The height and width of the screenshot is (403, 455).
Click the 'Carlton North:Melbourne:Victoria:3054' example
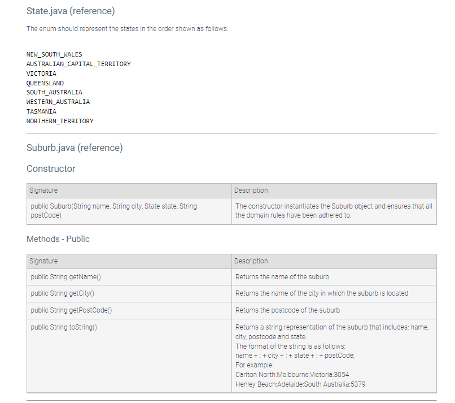[x=292, y=375]
